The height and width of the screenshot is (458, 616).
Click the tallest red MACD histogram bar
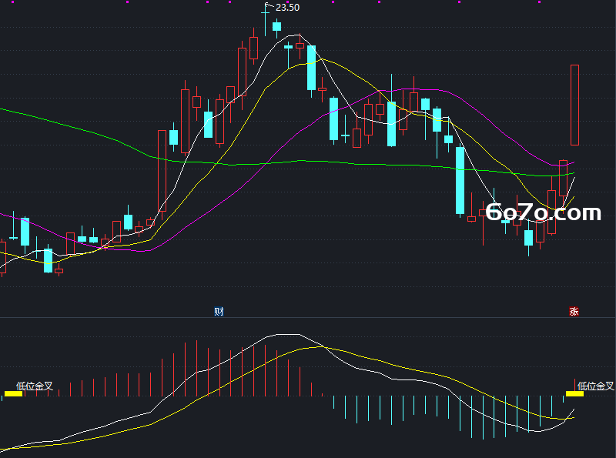coord(196,368)
